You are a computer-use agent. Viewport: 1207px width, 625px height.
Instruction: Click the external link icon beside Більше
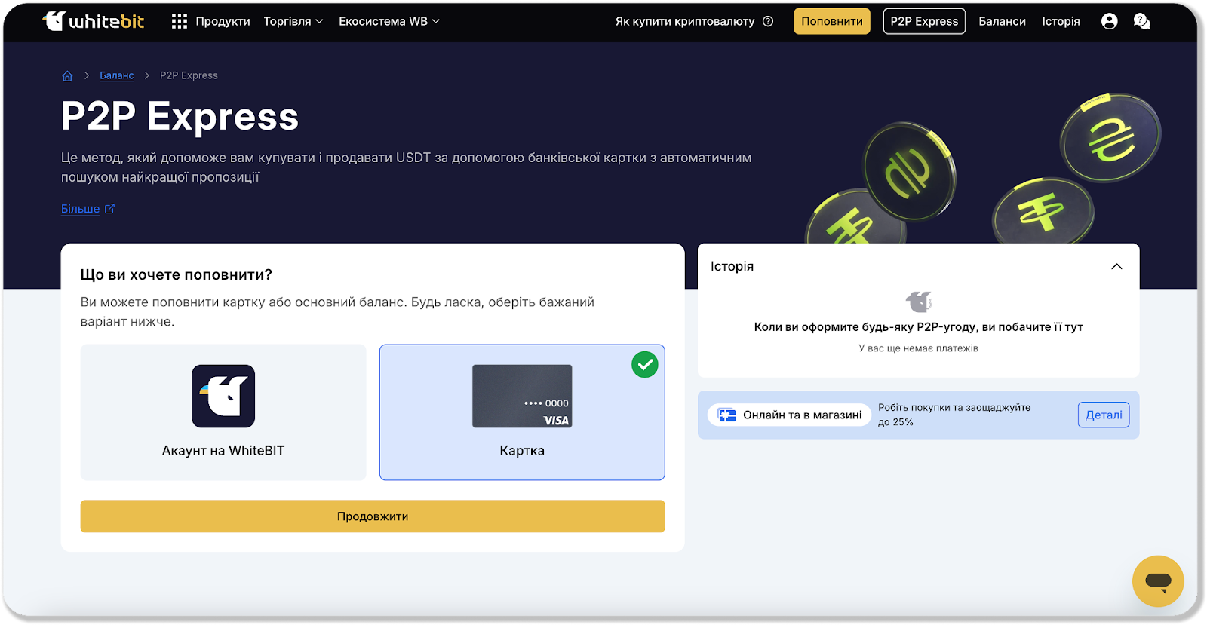pos(109,209)
